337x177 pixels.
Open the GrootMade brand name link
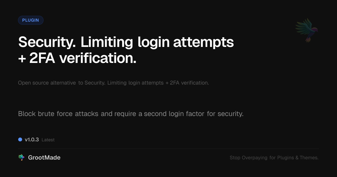44,158
